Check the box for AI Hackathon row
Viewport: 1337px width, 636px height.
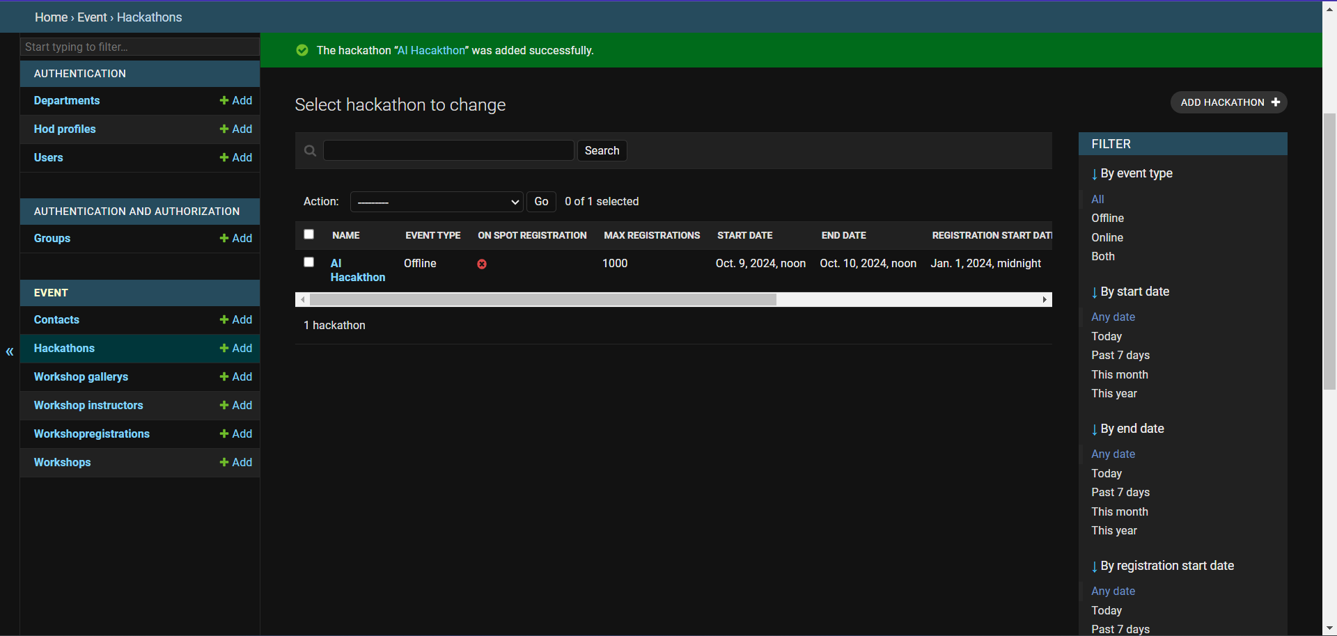(309, 262)
